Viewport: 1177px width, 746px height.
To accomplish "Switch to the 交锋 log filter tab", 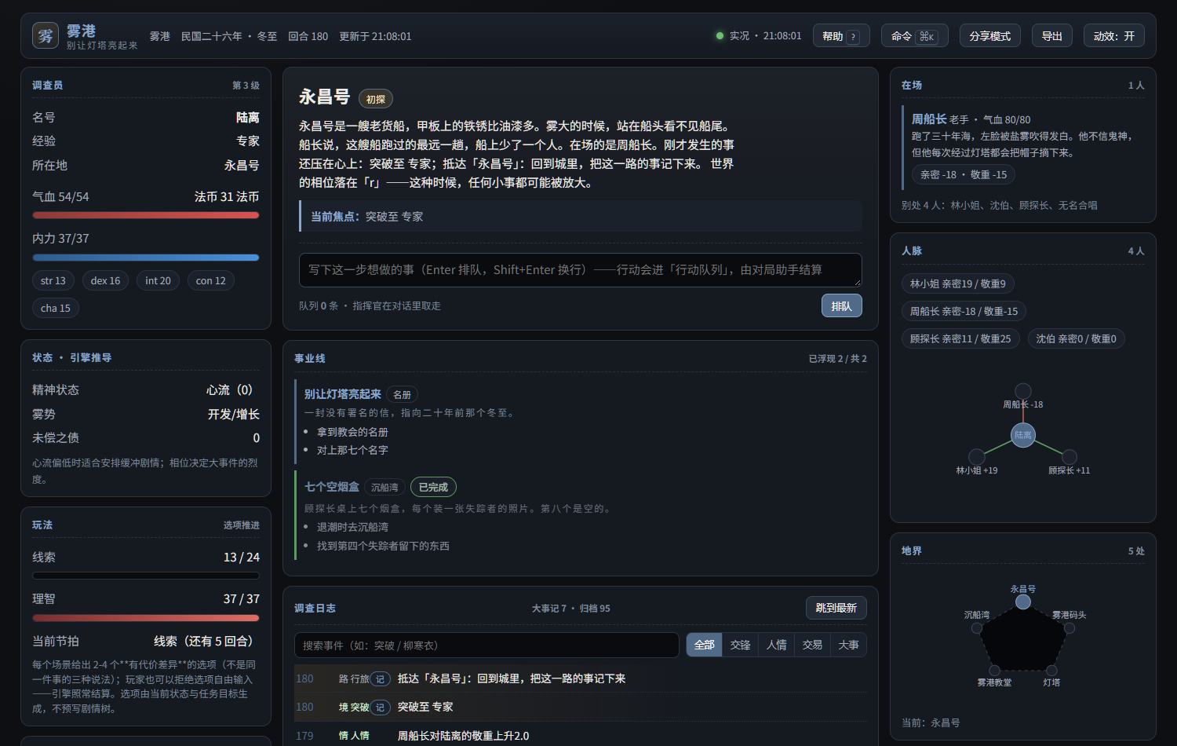I will click(x=741, y=645).
